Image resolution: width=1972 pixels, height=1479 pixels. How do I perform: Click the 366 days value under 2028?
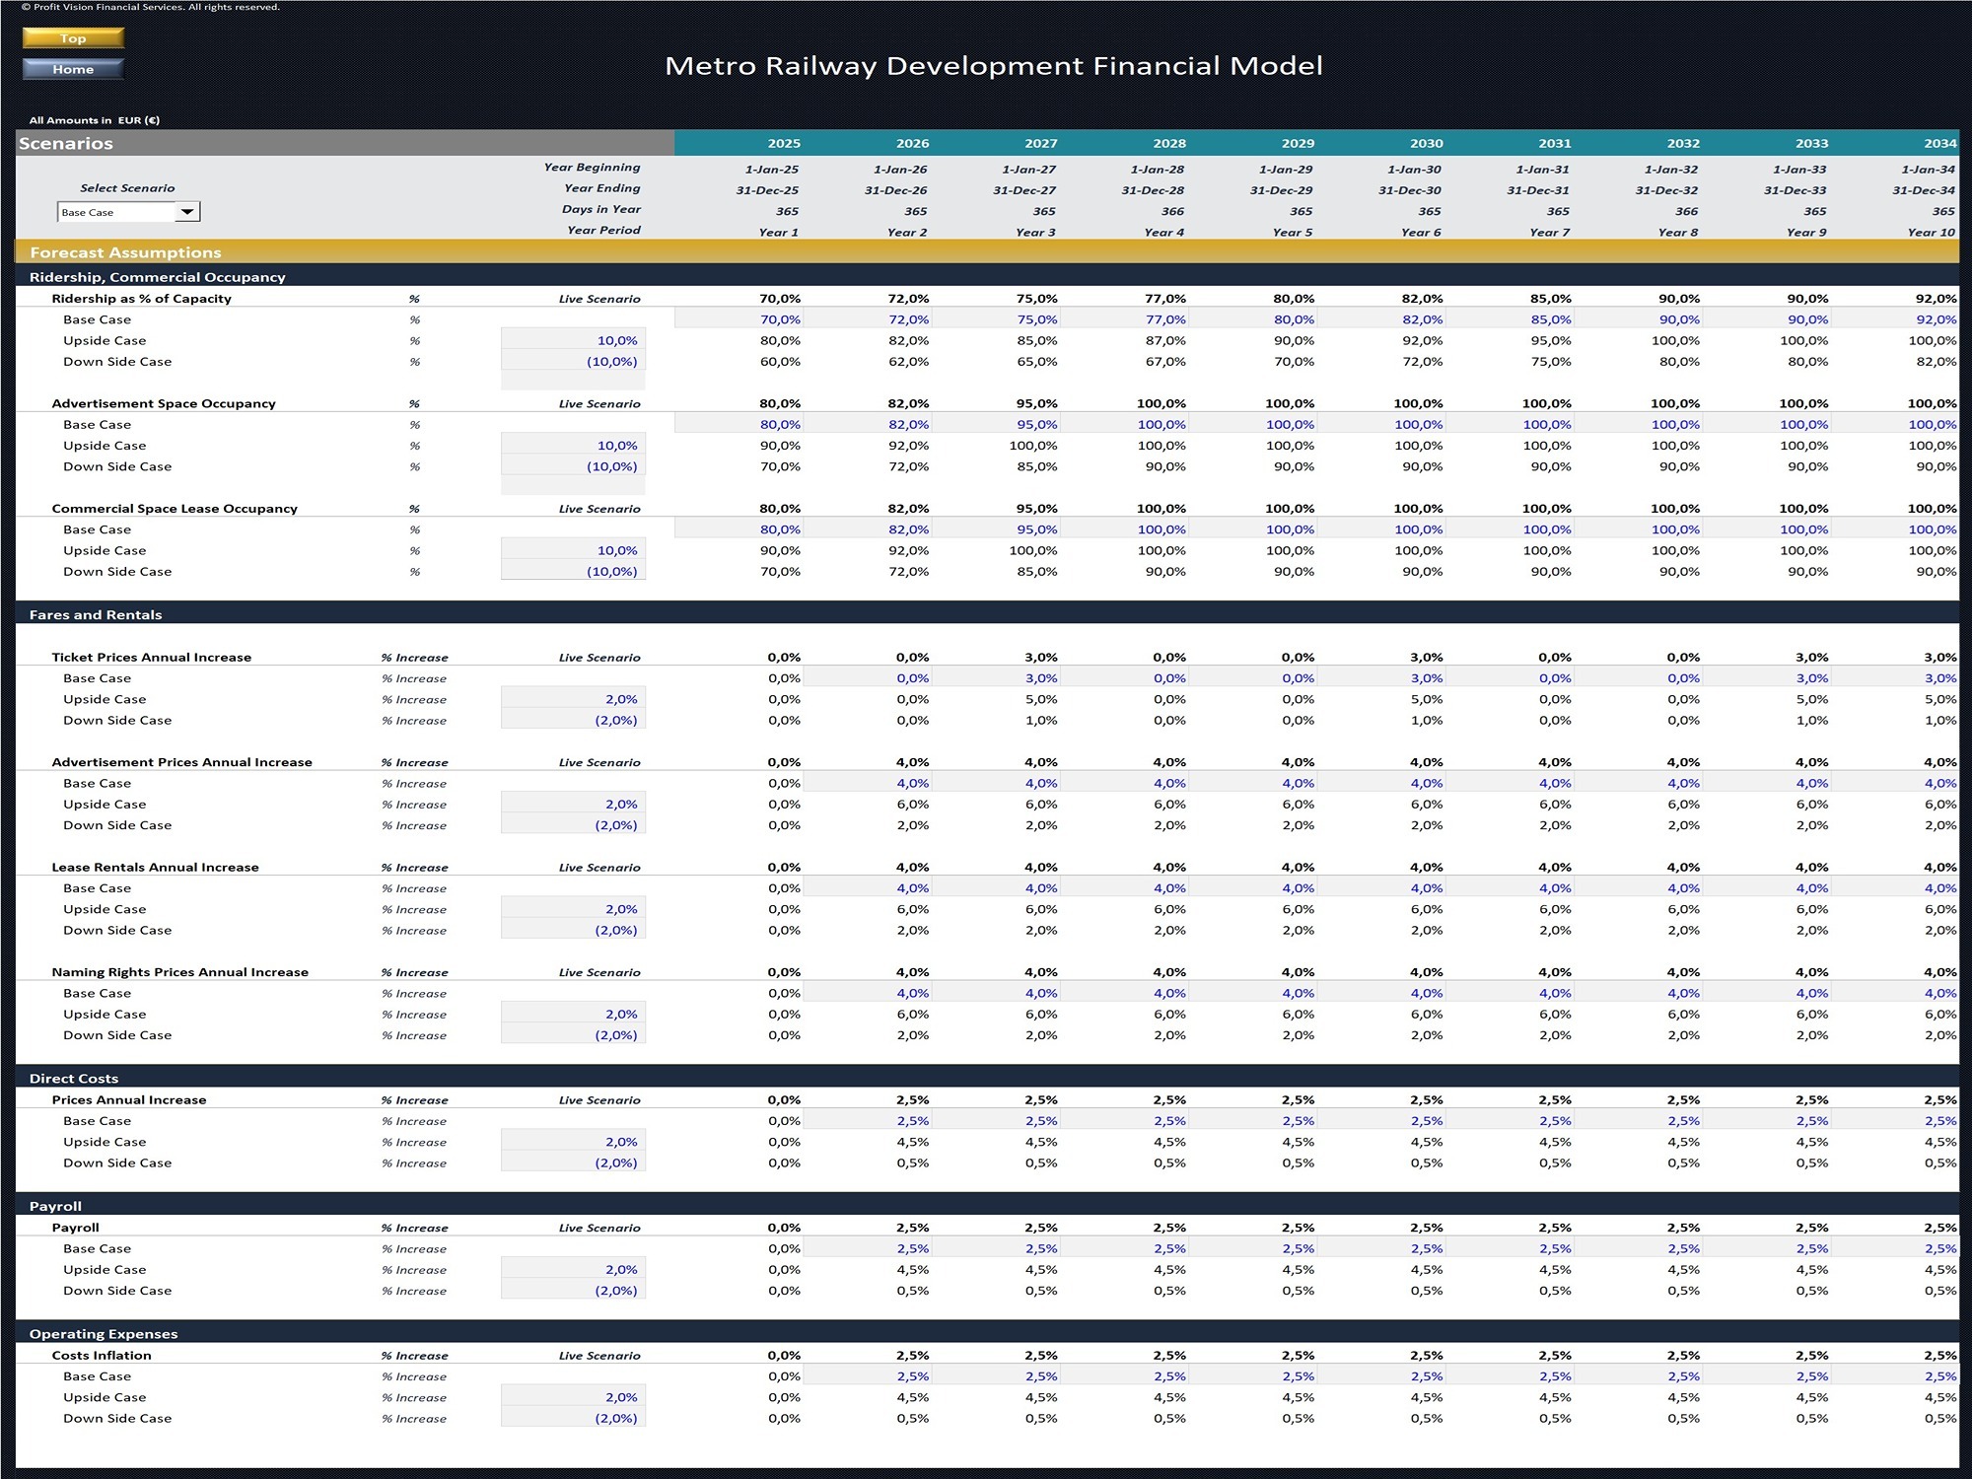tap(1172, 212)
